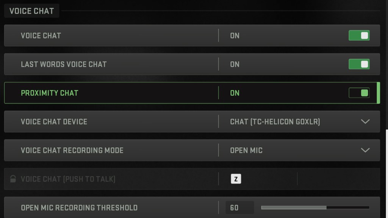Select the Voice Chat section header tab
The image size is (388, 218).
pos(31,11)
